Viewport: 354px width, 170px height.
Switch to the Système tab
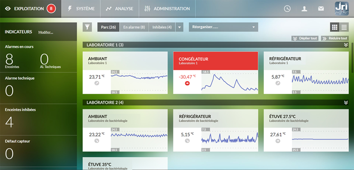(x=81, y=9)
